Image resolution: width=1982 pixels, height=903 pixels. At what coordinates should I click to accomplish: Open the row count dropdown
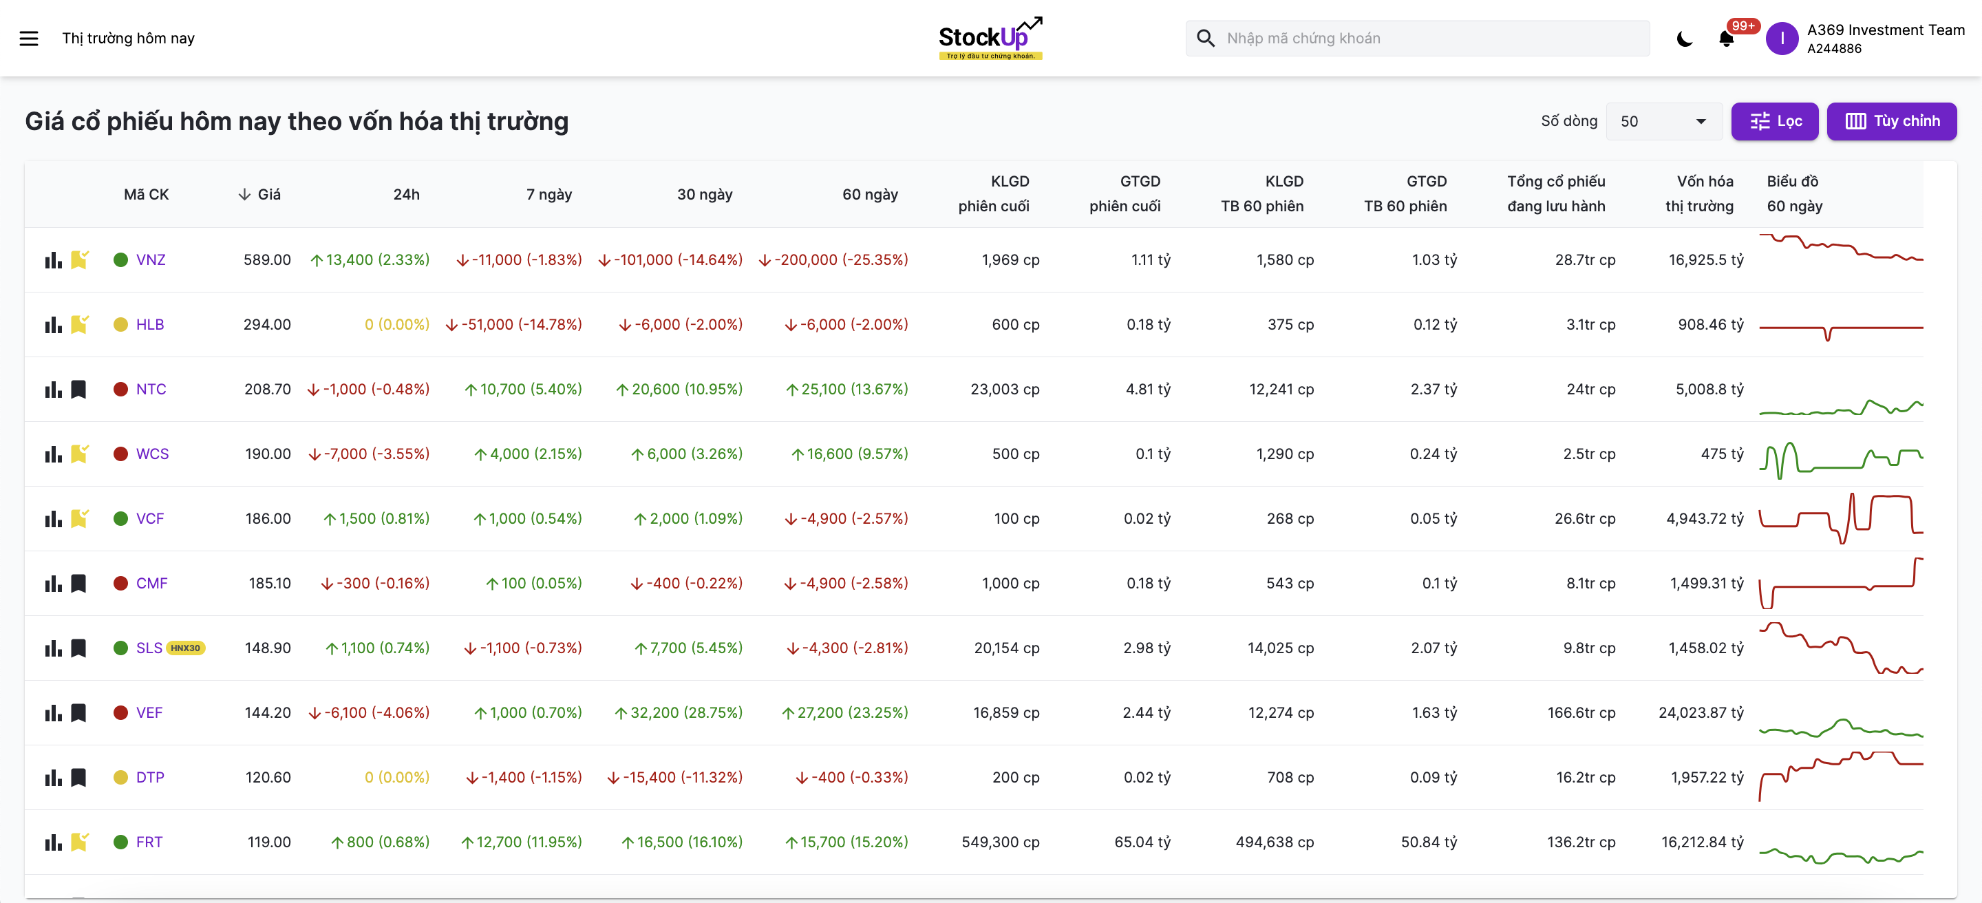pyautogui.click(x=1663, y=122)
